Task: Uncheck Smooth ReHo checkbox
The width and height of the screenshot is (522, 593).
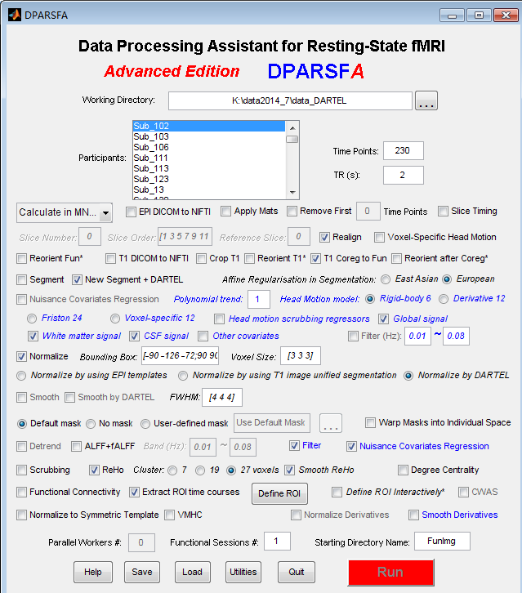Action: pyautogui.click(x=289, y=470)
